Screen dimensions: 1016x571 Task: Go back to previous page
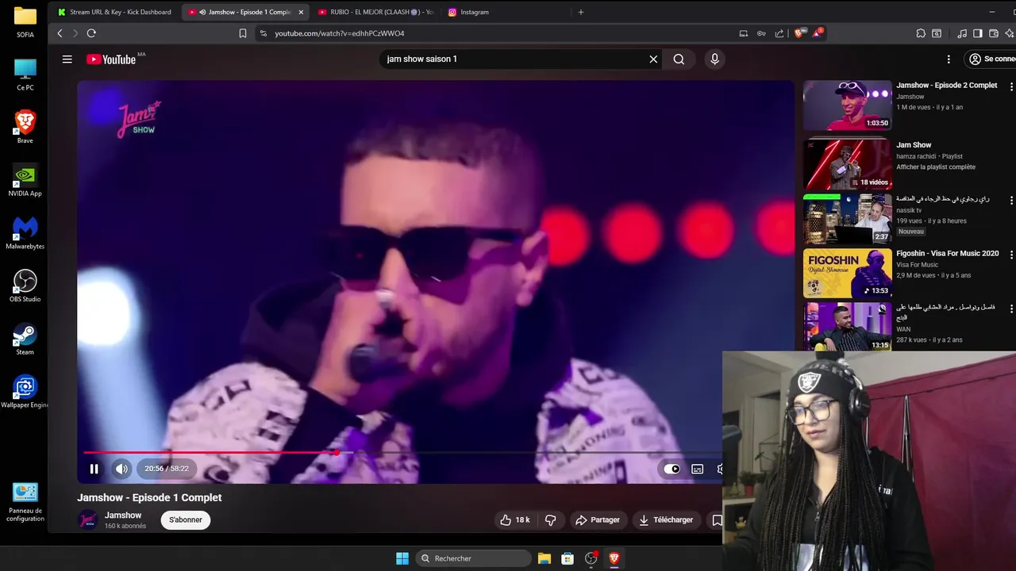(60, 33)
